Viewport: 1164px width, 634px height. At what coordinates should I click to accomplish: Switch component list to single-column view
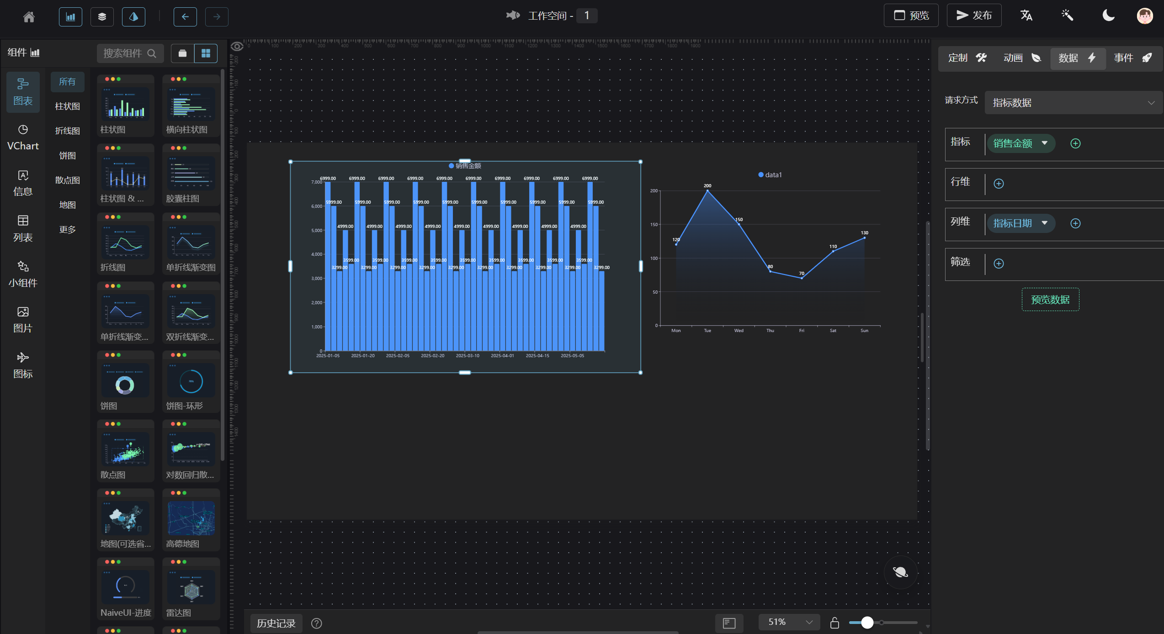[182, 53]
